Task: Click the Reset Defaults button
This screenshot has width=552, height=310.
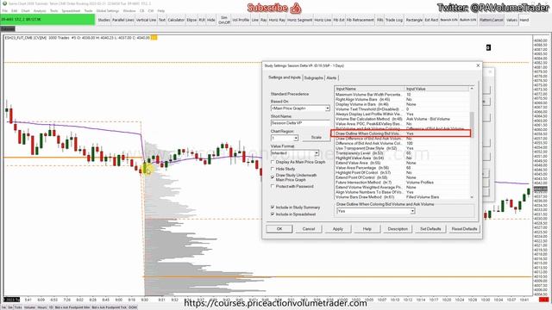Action: click(464, 229)
